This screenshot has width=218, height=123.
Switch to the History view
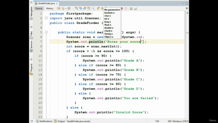coord(50,8)
